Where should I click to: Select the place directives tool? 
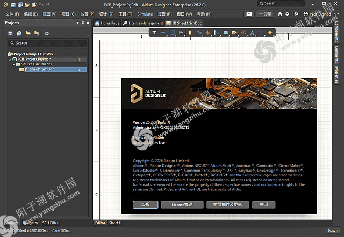(243, 33)
